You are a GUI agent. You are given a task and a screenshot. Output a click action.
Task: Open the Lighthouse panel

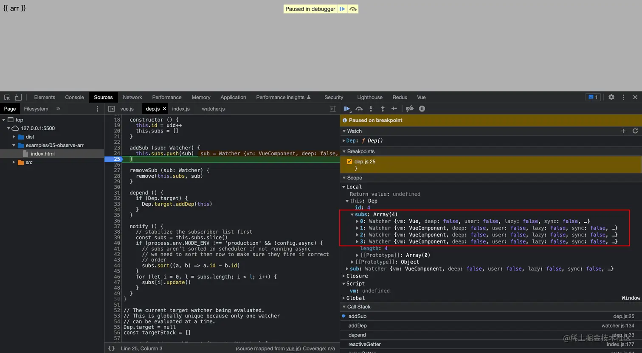(x=370, y=97)
